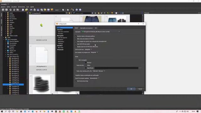Select Miniatura in settings category list

(x=60, y=40)
